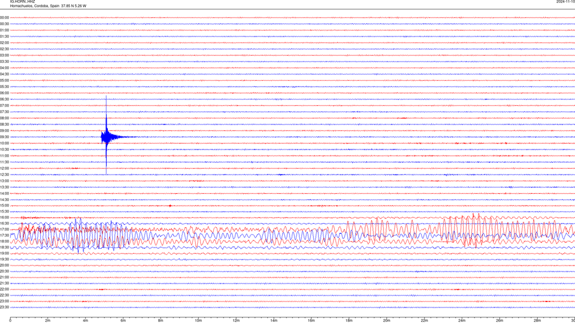Pick the 03:30 time label
The image size is (575, 323).
pos(4,62)
